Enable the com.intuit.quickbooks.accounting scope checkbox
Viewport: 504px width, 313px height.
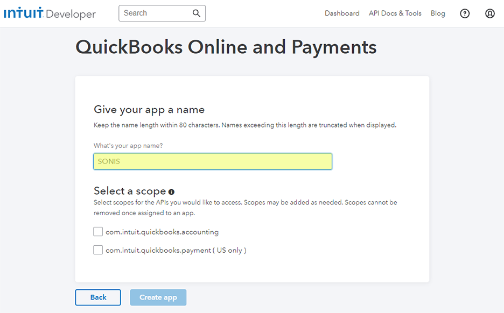[98, 232]
